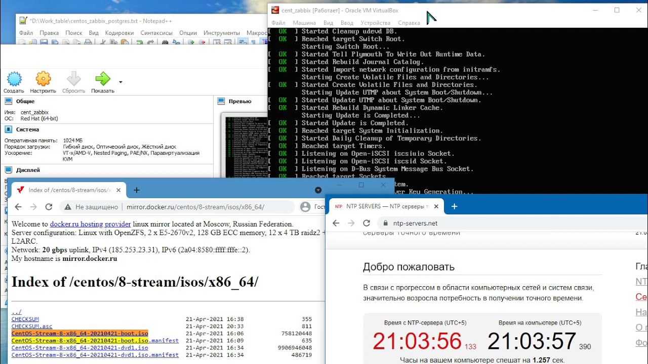Click the Red Hat (64-bit) OS value
648x364 pixels.
pyautogui.click(x=39, y=118)
